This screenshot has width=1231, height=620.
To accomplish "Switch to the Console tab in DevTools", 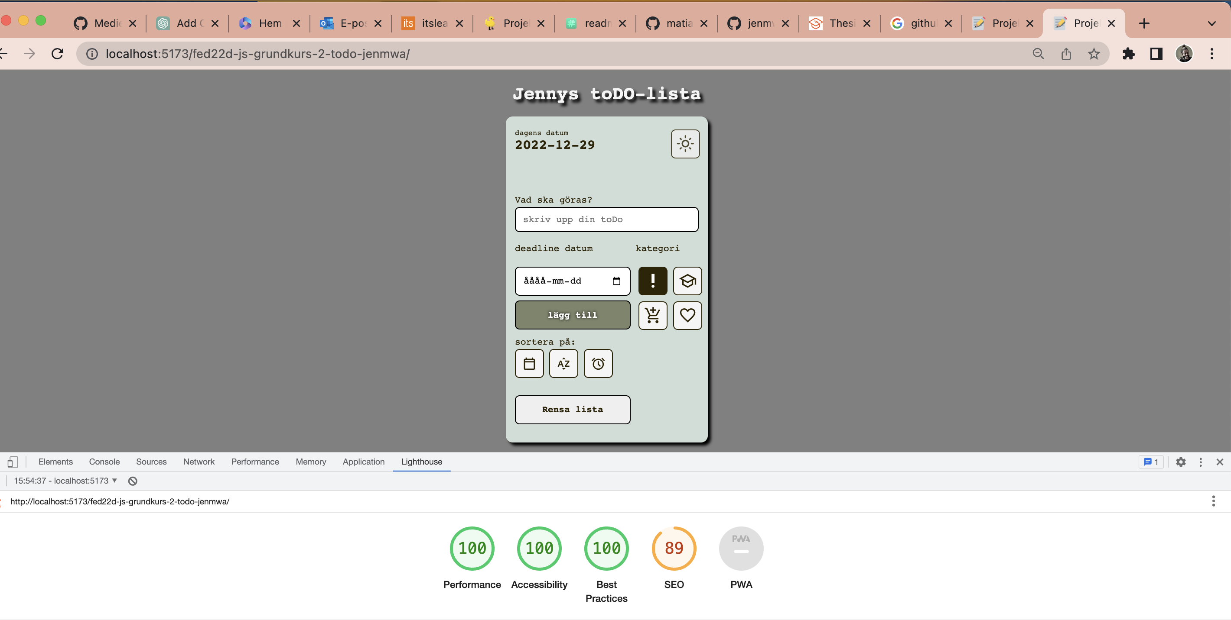I will 104,462.
